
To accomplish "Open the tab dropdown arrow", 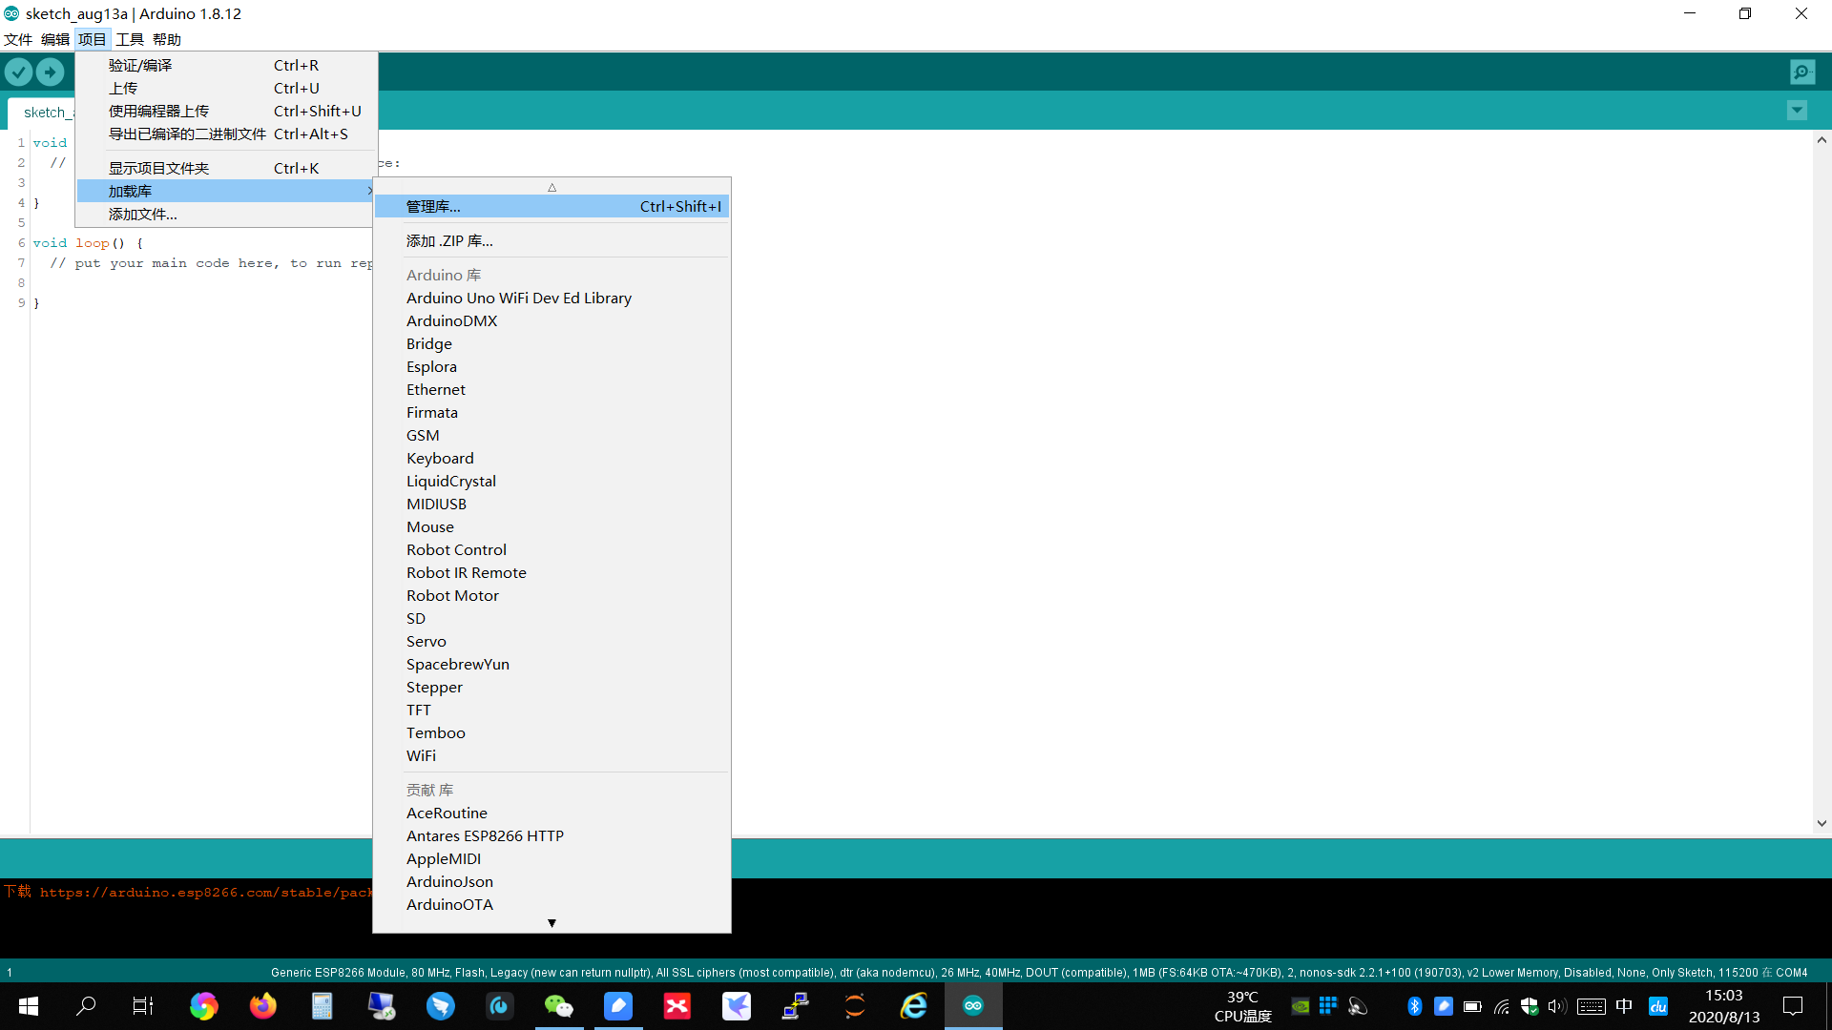I will point(1797,111).
